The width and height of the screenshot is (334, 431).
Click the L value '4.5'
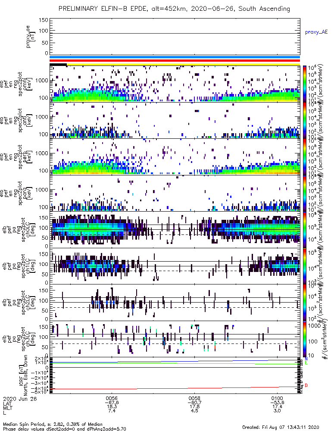(x=194, y=411)
